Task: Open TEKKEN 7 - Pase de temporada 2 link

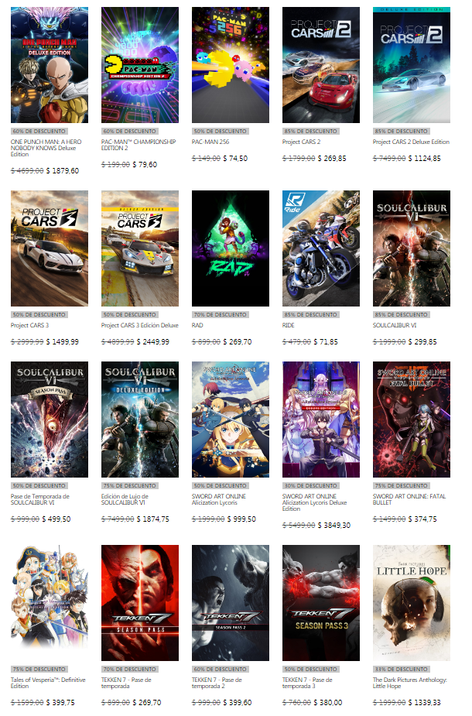Action: [x=217, y=683]
